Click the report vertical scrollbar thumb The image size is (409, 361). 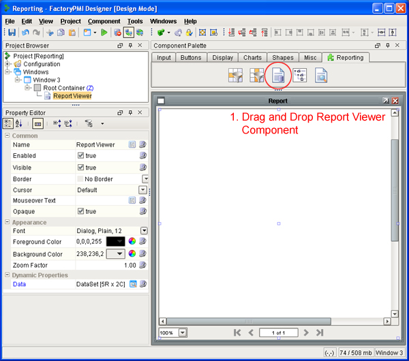(395, 190)
